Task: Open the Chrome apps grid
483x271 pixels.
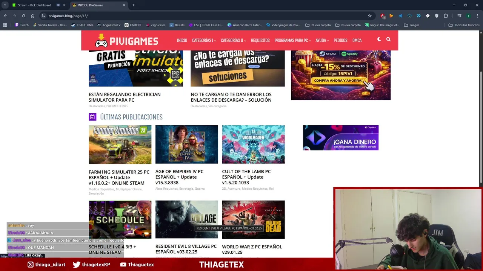Action: [5, 25]
